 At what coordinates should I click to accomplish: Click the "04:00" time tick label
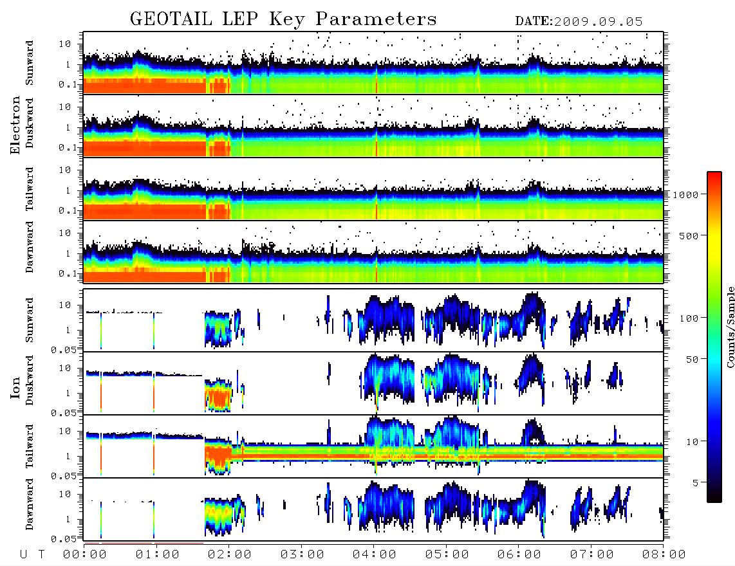click(375, 554)
